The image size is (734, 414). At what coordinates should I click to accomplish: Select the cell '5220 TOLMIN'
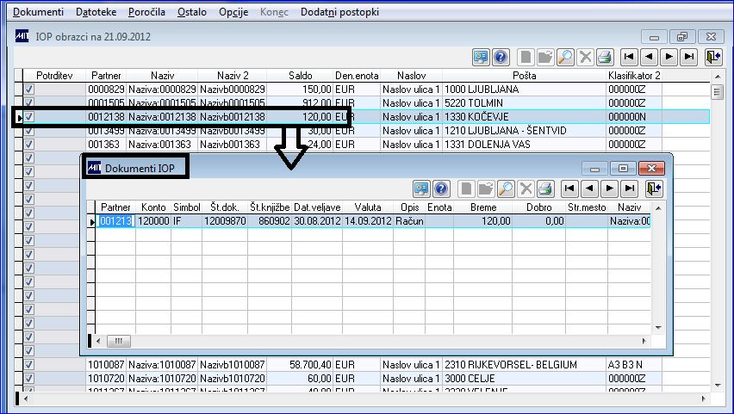tap(524, 103)
